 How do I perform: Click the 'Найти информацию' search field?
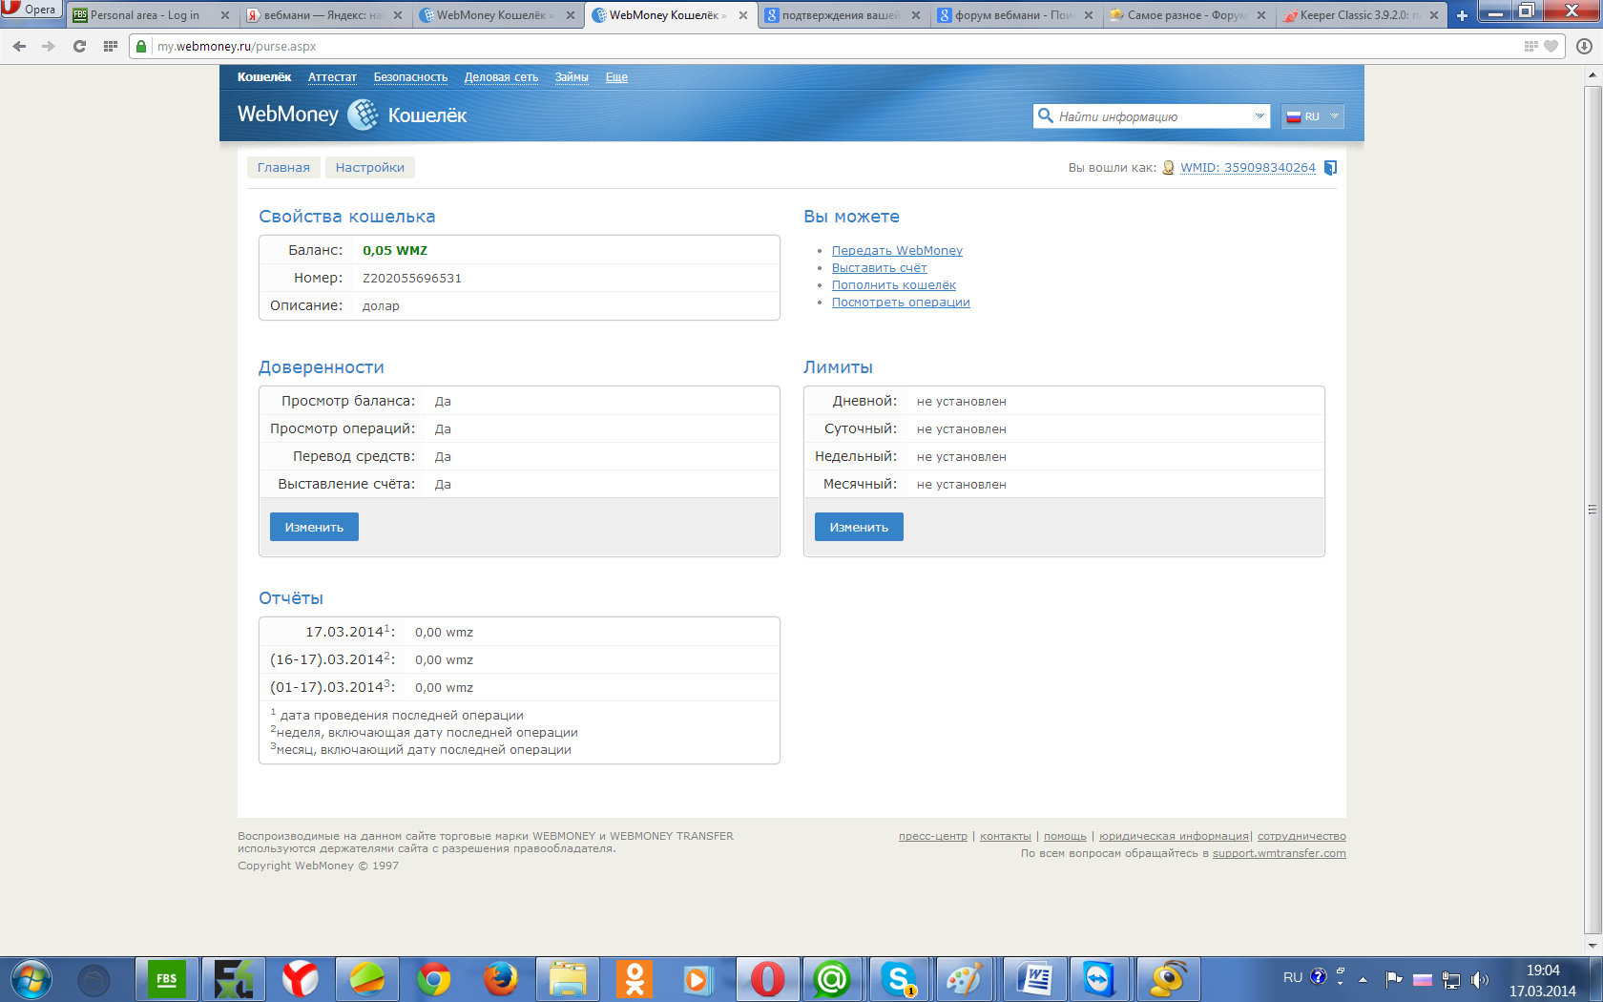pos(1153,116)
